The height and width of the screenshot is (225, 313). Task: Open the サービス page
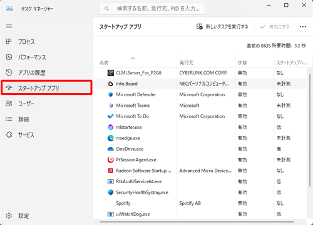46,135
